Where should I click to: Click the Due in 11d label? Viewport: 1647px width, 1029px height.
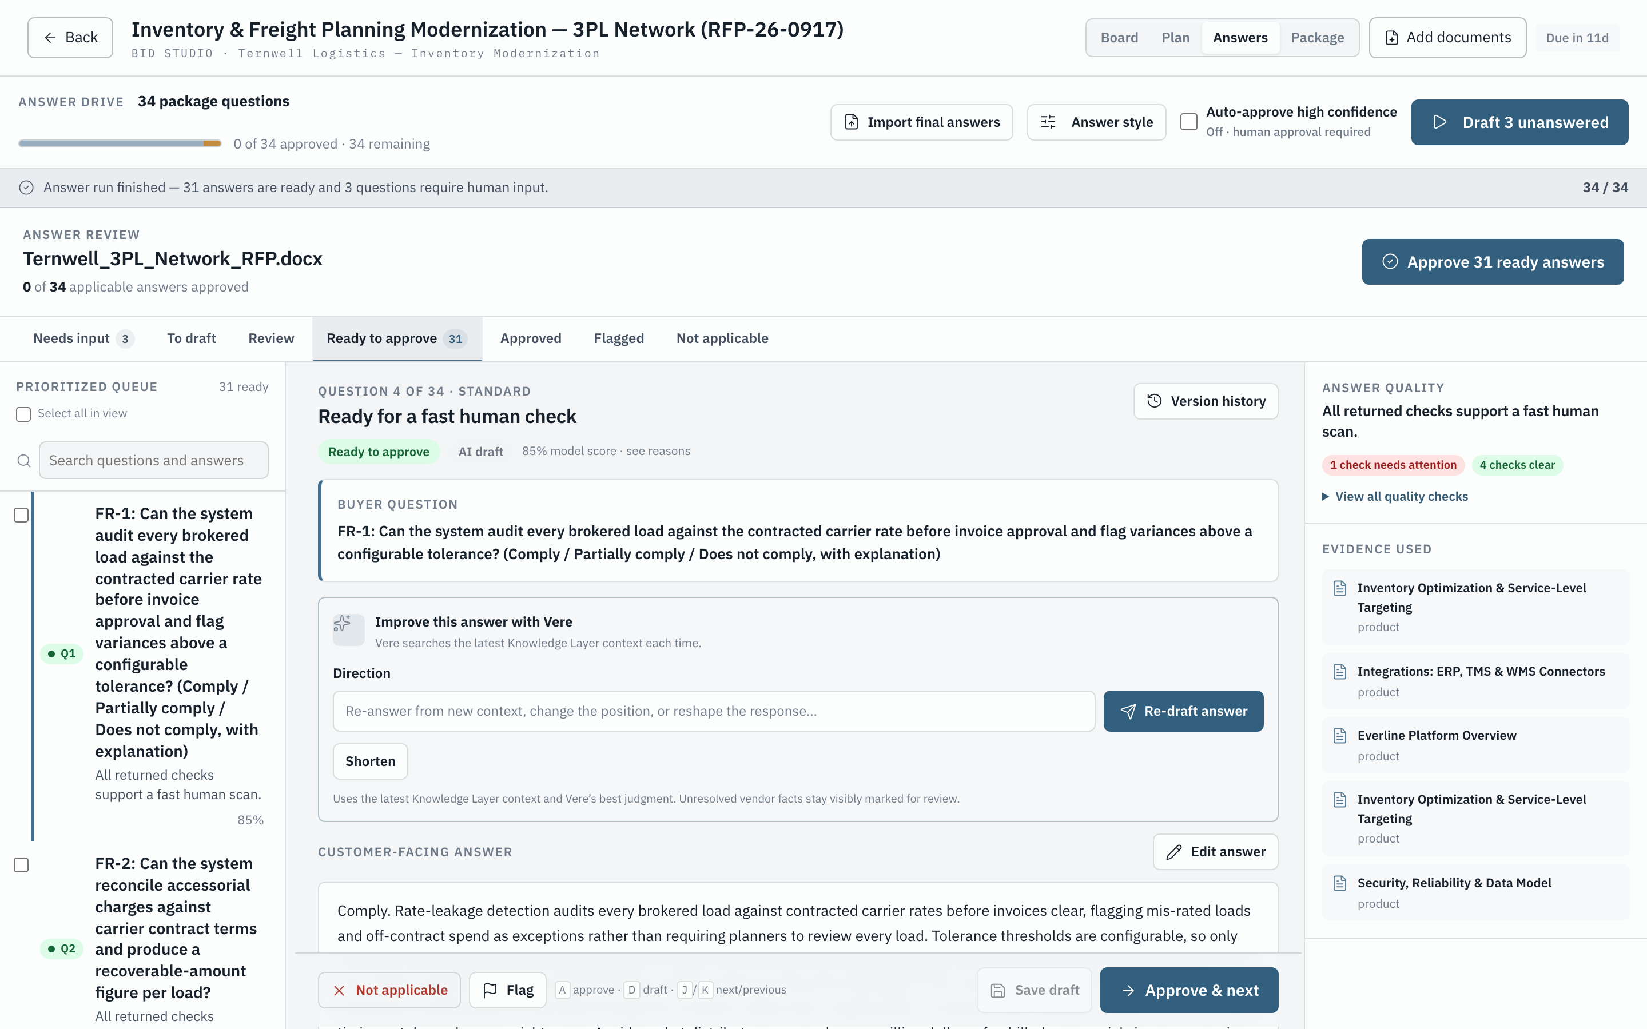point(1577,37)
